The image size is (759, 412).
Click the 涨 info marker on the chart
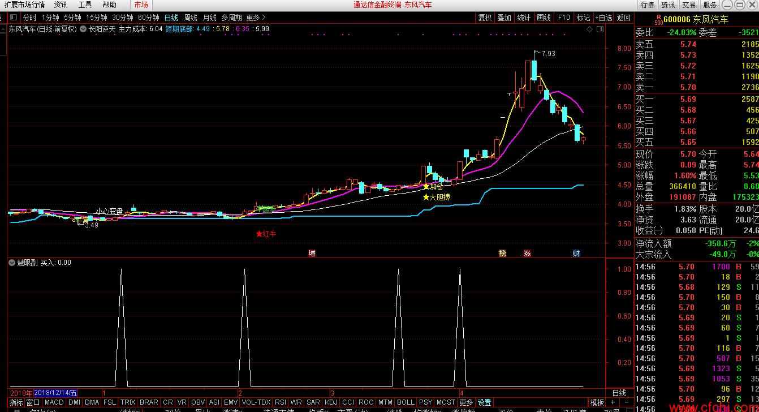pyautogui.click(x=527, y=253)
